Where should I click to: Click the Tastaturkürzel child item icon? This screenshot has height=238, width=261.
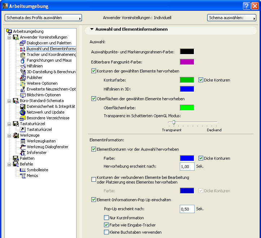pyautogui.click(x=23, y=129)
